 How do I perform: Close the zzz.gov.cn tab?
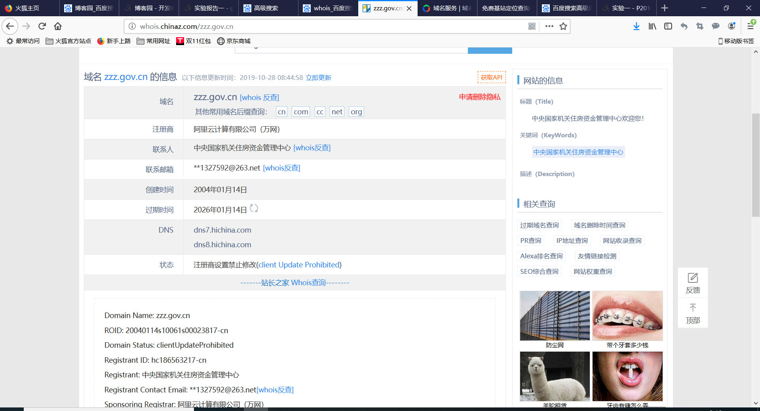click(x=409, y=8)
